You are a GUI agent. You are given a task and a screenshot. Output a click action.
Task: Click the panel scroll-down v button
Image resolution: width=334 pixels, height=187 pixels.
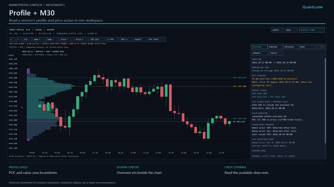pos(323,47)
